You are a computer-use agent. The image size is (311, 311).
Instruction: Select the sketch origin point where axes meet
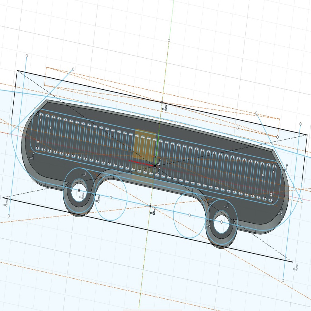155,166
